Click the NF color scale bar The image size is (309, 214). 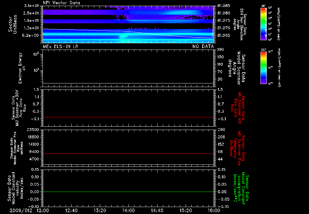pos(264,24)
